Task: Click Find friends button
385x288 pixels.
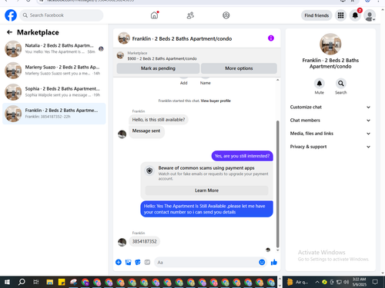Action: click(x=316, y=15)
